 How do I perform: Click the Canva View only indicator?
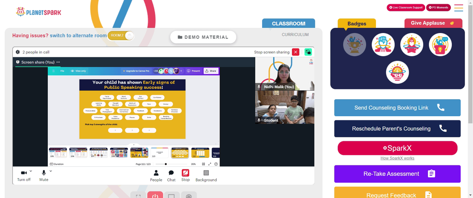click(x=79, y=71)
